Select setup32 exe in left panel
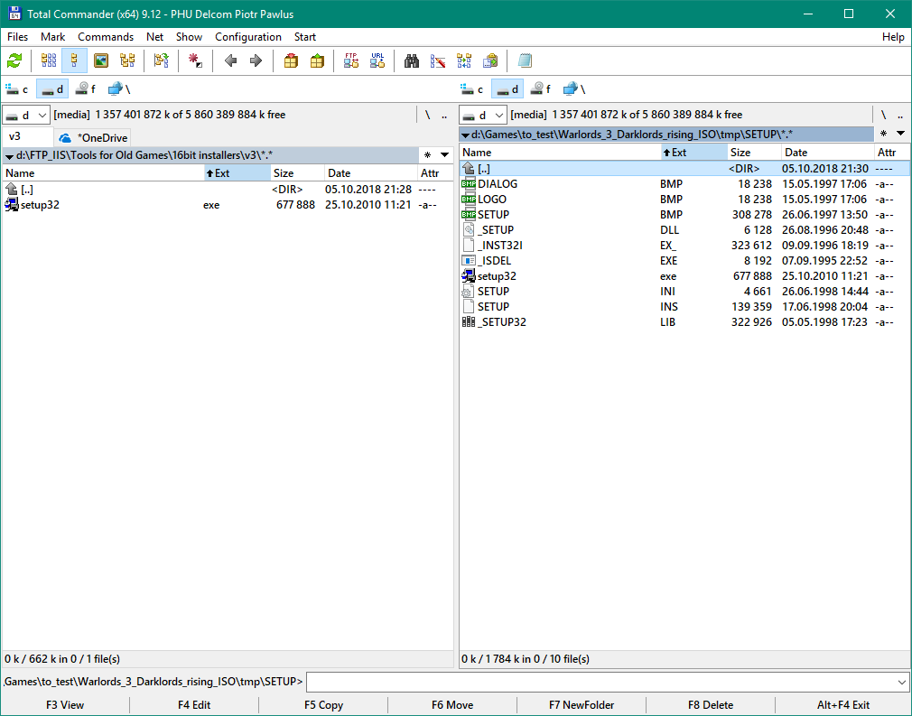This screenshot has height=716, width=912. tap(228, 205)
